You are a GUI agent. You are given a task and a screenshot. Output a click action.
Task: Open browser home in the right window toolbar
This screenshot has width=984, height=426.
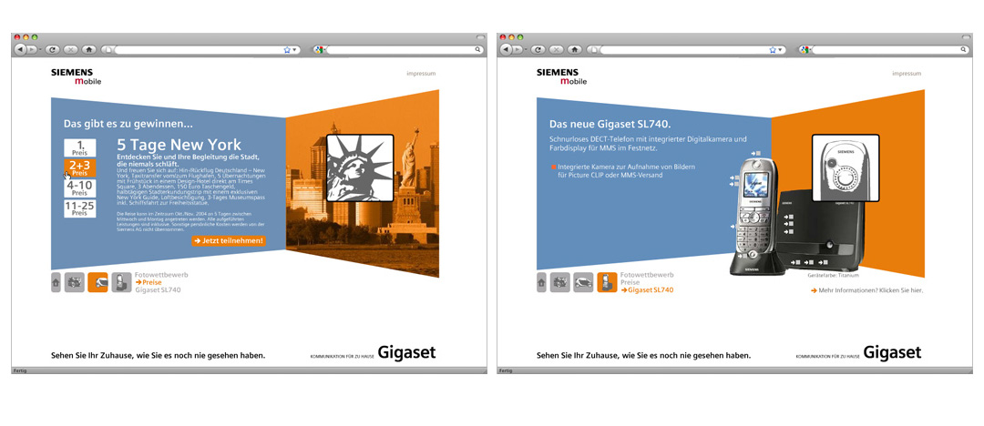tap(575, 49)
